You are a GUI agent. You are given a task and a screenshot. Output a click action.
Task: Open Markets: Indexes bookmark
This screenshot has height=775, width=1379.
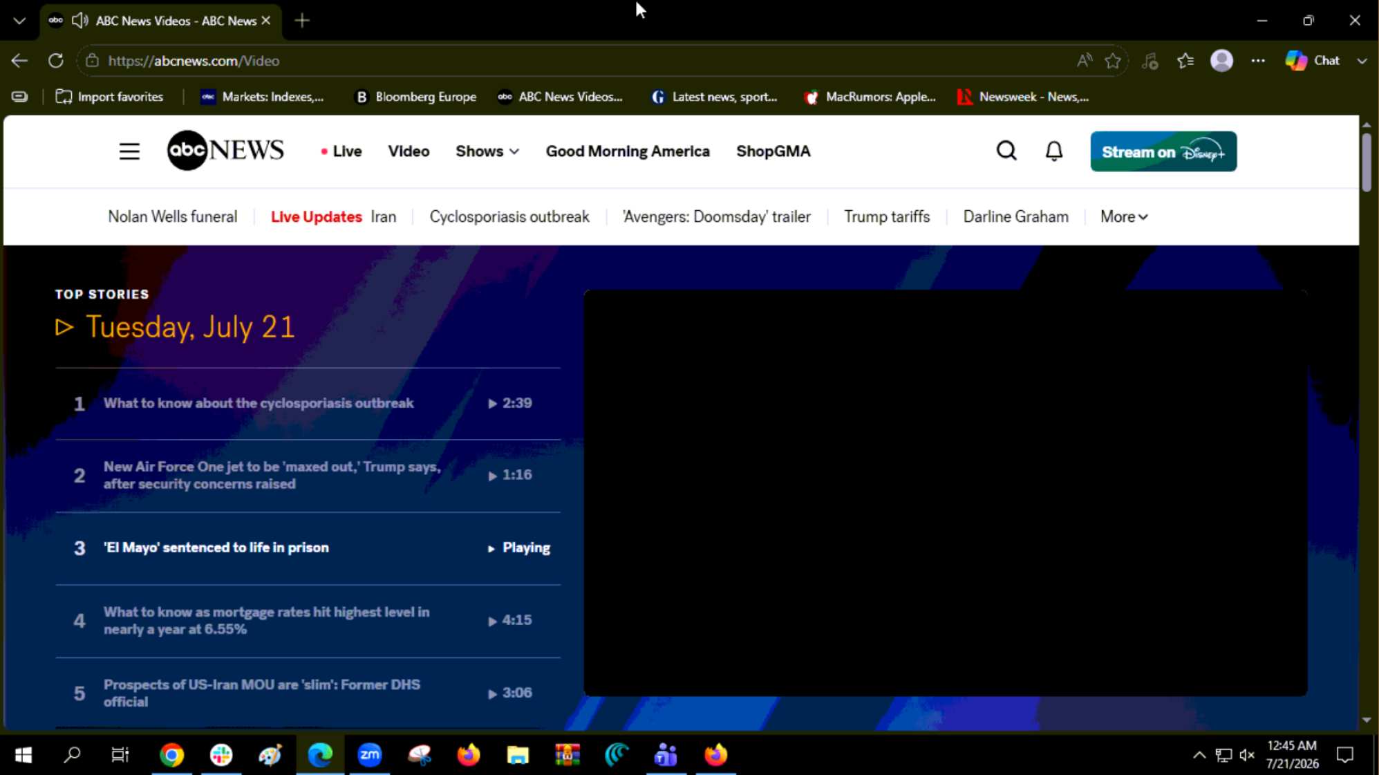(263, 97)
